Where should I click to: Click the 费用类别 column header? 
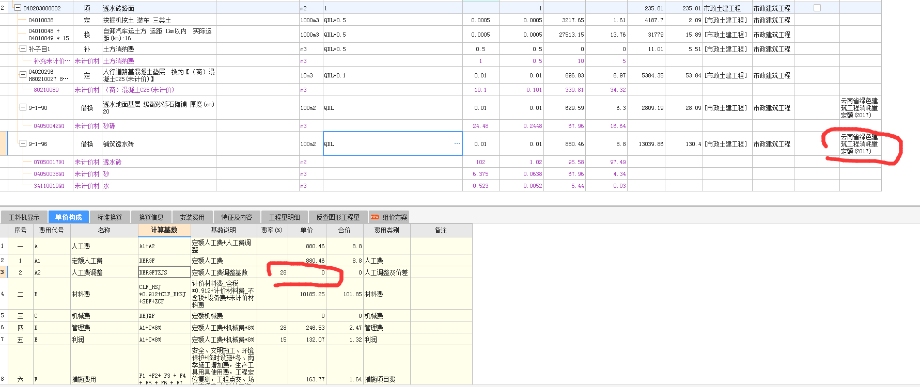[x=387, y=230]
